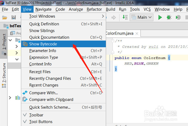Select Recently Changed Files entry
Viewport: 188px width, 126px height.
[x=64, y=78]
